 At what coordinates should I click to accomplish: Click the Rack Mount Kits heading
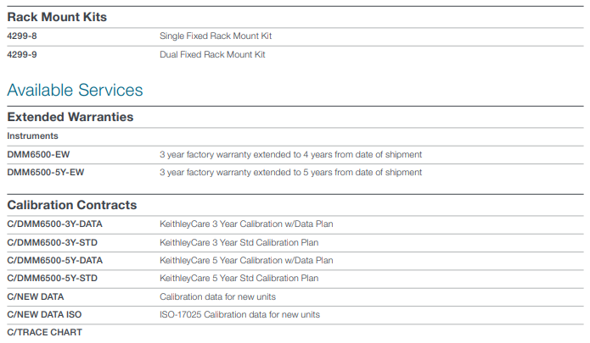coord(57,17)
